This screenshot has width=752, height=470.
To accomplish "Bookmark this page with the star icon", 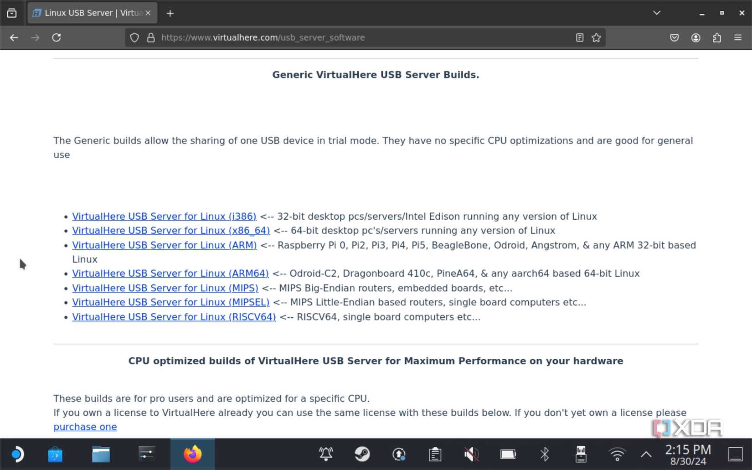I will pos(596,37).
